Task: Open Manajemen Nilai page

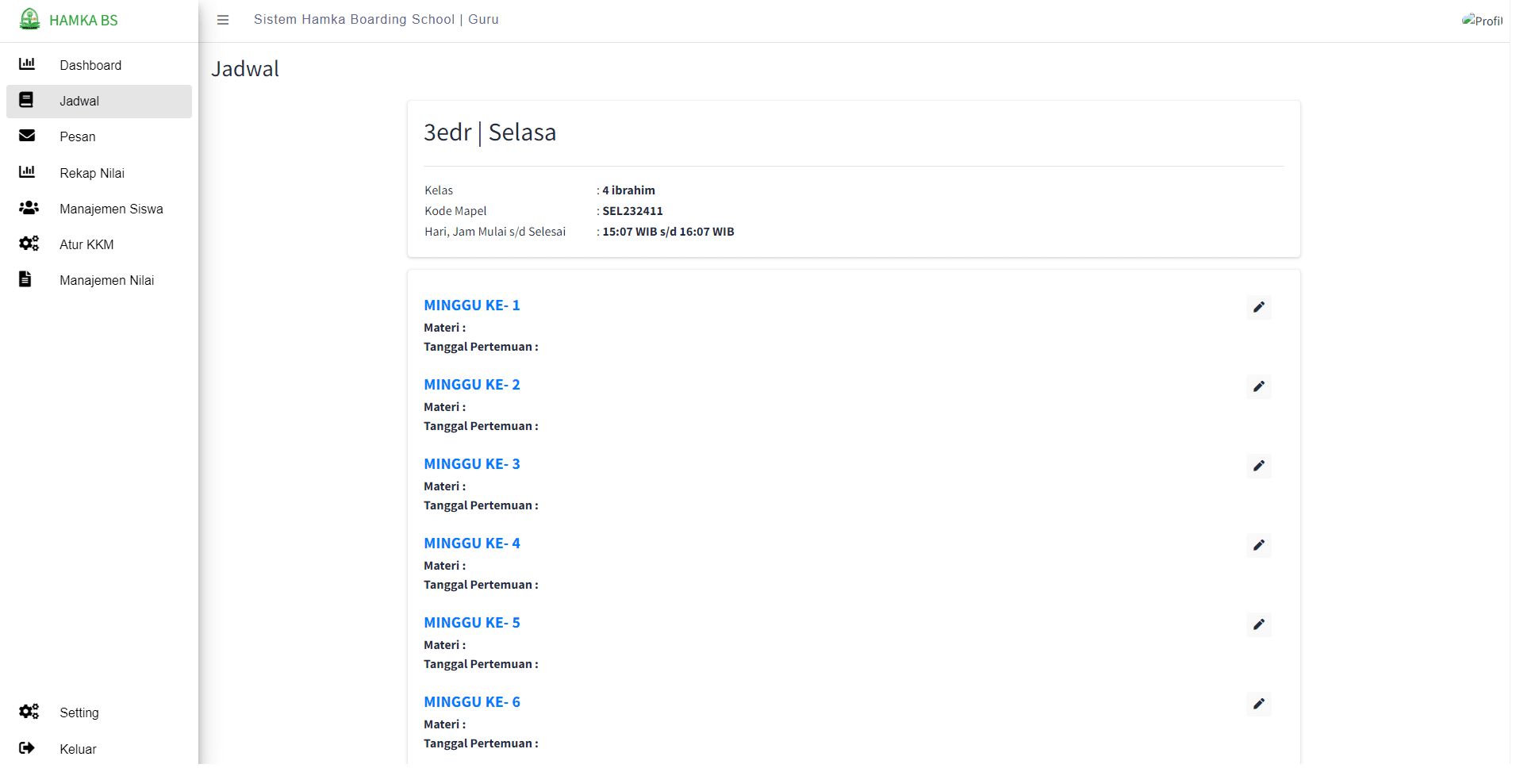Action: tap(99, 280)
